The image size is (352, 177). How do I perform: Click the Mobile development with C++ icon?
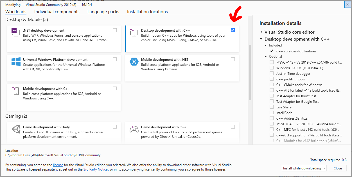pos(15,90)
